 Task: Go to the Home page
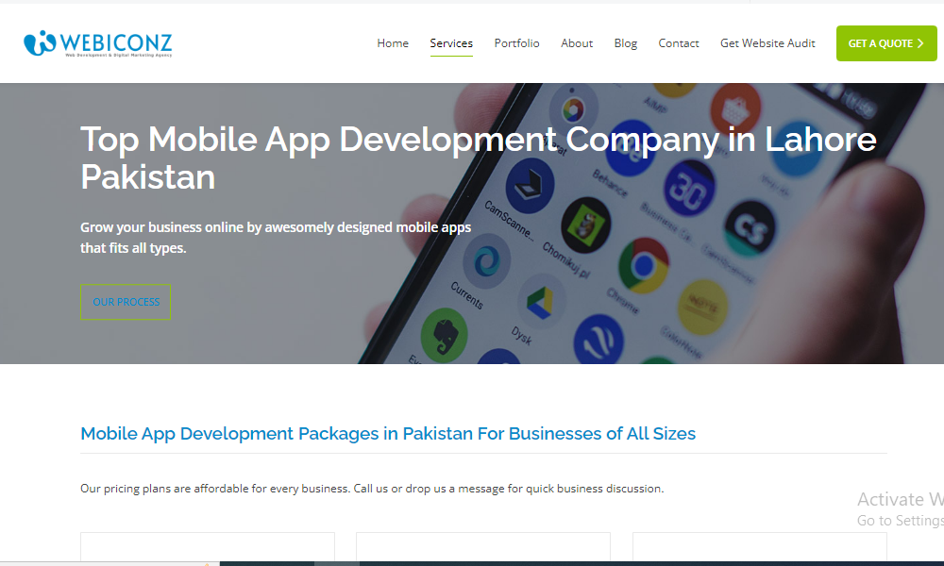pos(393,43)
